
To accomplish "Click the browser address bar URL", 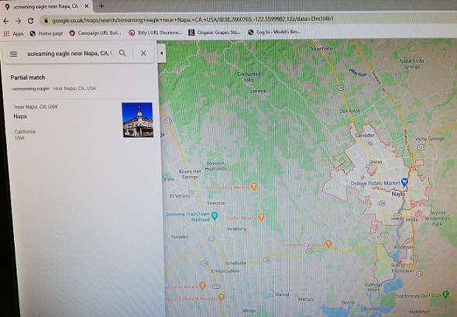I will [192, 20].
